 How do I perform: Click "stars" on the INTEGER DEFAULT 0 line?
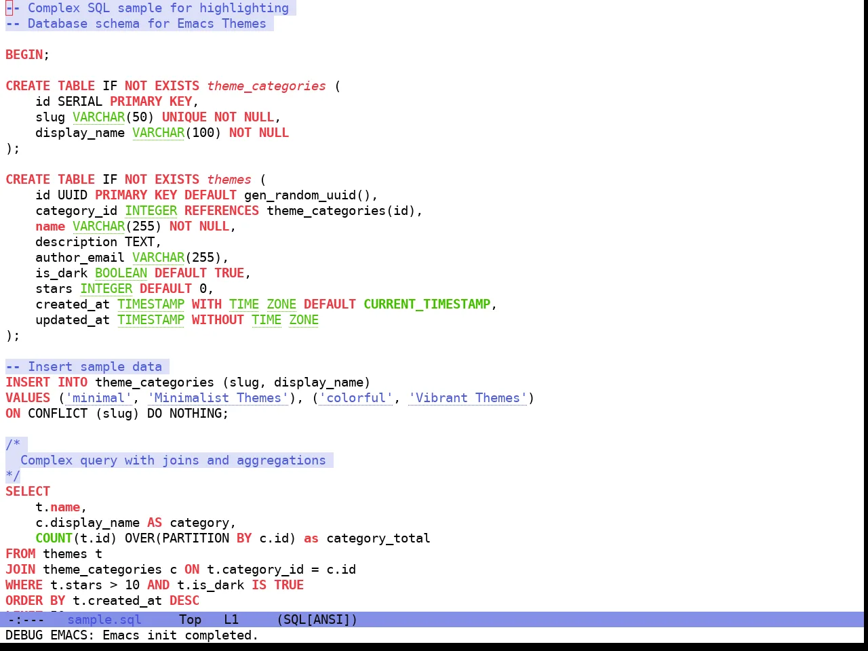(x=54, y=289)
